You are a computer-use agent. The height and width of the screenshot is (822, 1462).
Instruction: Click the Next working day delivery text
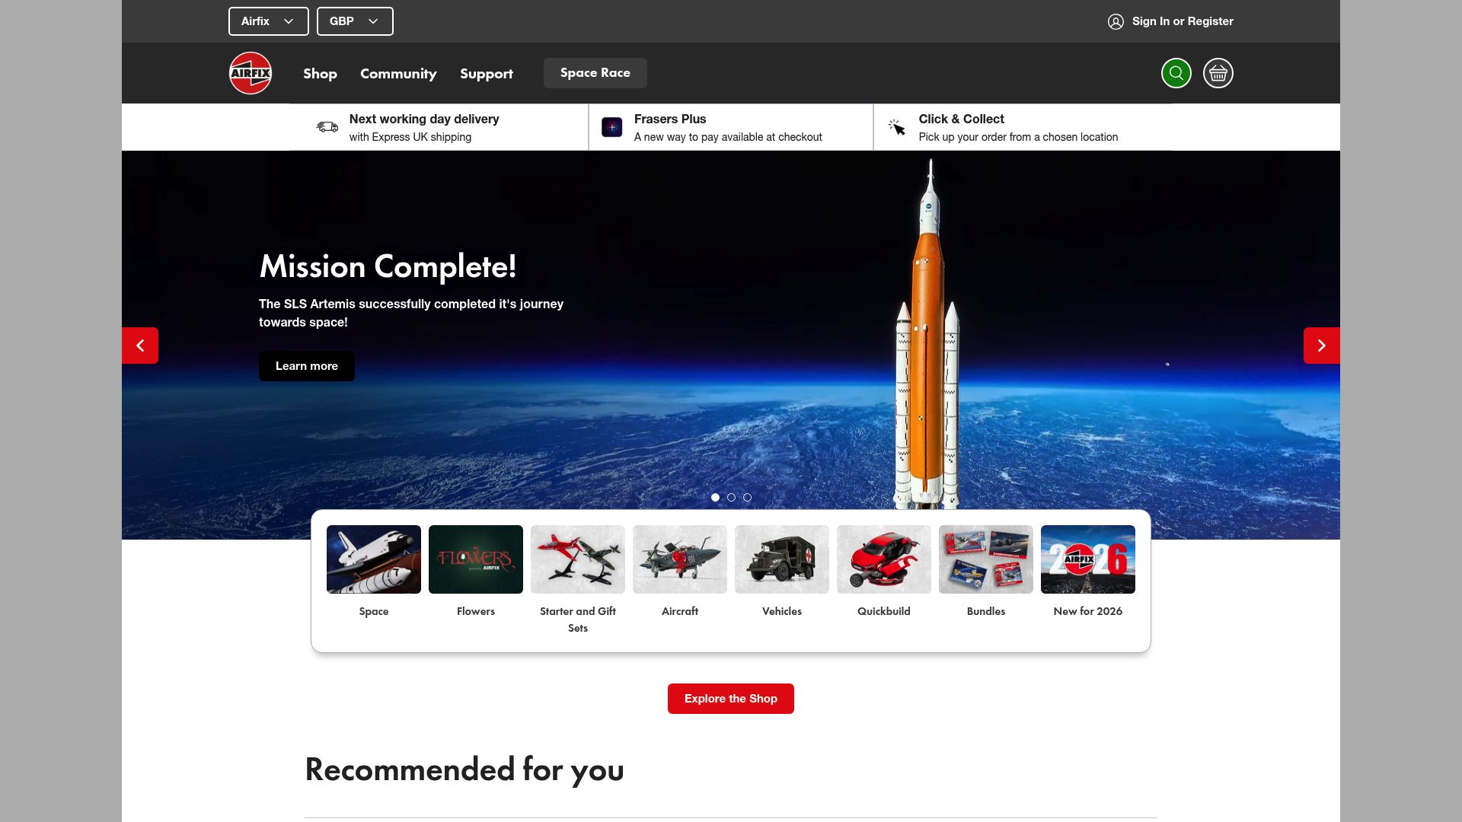pos(424,119)
